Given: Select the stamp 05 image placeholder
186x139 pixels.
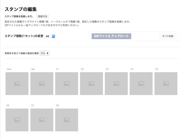Looking at the screenshot, I should click(x=166, y=83).
